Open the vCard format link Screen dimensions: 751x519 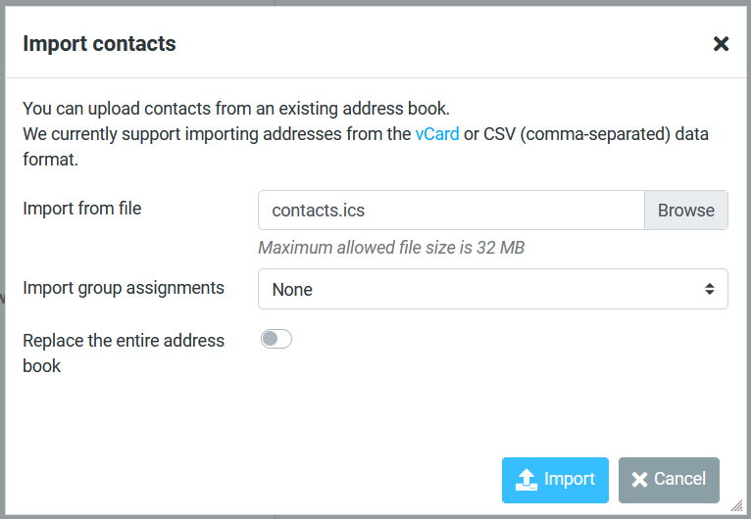pyautogui.click(x=437, y=134)
